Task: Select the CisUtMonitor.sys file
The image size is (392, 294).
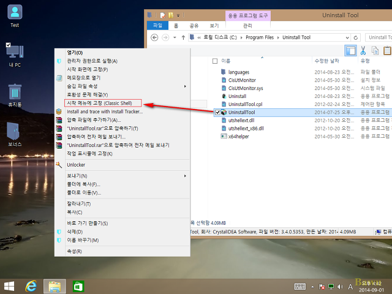Action: (246, 88)
